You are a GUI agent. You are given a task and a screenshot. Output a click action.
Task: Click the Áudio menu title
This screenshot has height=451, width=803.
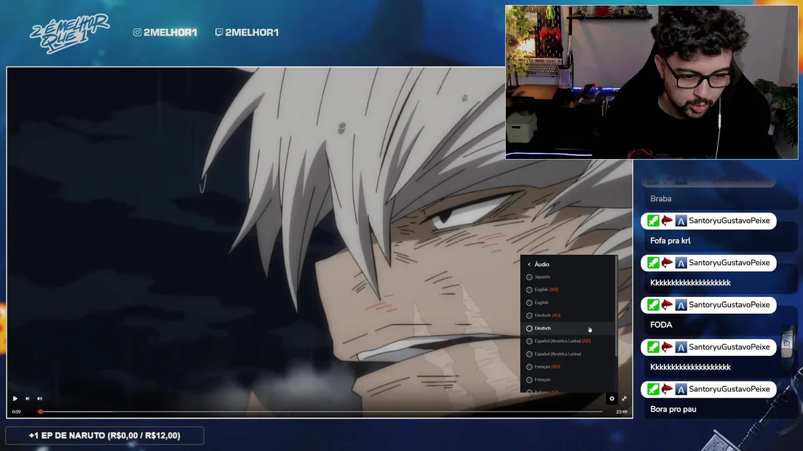tap(542, 264)
